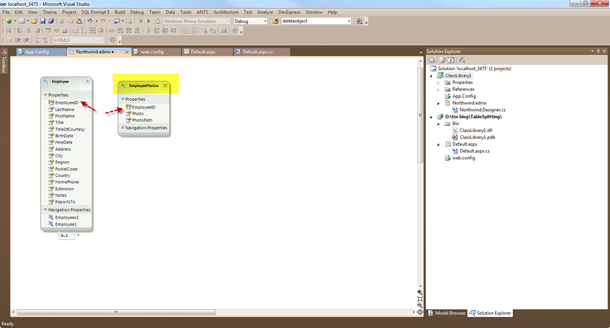Refresh Solution Explorer with the green arrows icon
The image size is (610, 328).
[x=451, y=60]
